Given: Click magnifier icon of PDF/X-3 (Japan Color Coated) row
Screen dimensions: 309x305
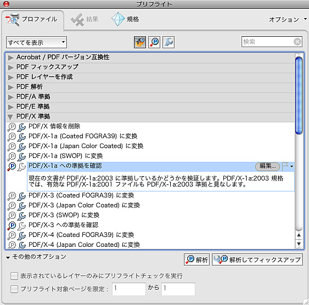Looking at the screenshot, I should 12,206.
